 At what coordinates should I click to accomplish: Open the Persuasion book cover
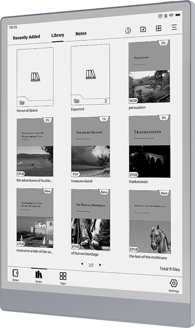point(149,71)
